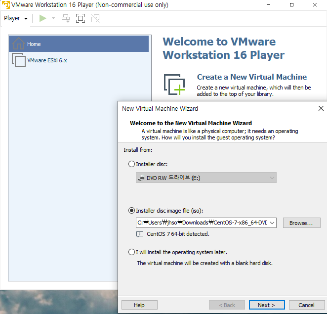Click the VMware Player title bar icon
The height and width of the screenshot is (314, 327).
[x=6, y=5]
